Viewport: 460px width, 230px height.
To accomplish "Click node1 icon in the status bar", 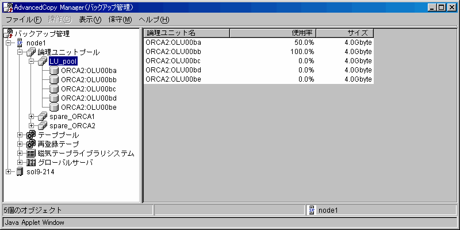I will click(312, 210).
